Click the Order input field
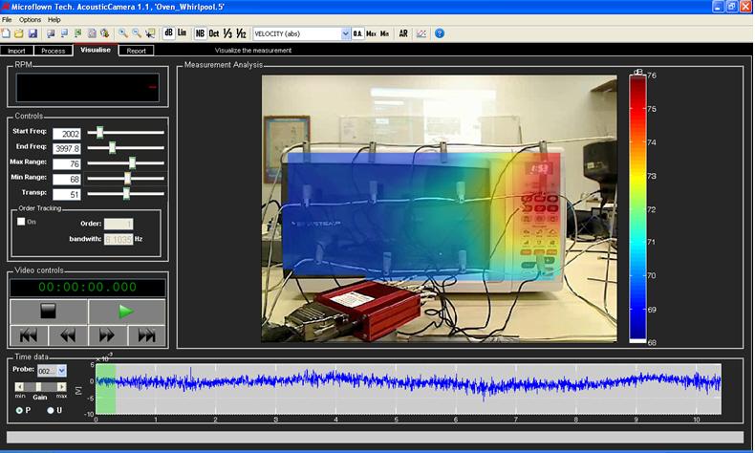Image resolution: width=755 pixels, height=453 pixels. 119,224
